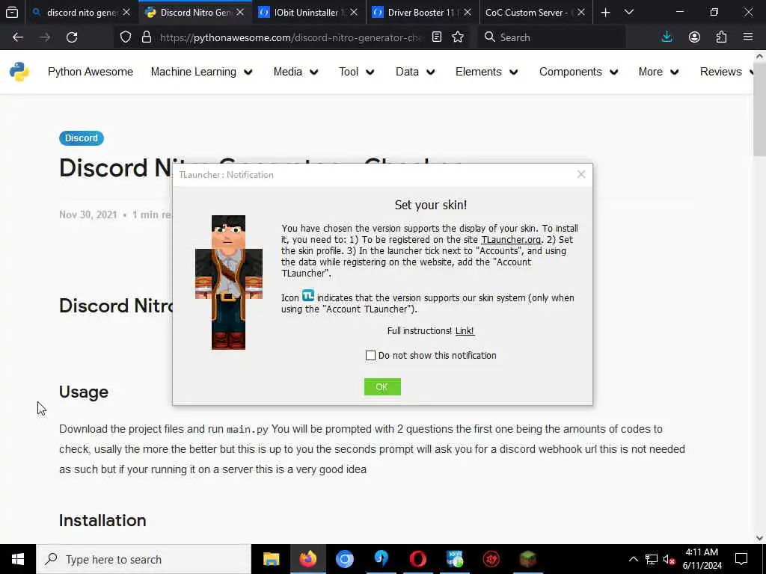Viewport: 766px width, 574px height.
Task: Open the blue swirl browser taskbar icon
Action: tap(381, 559)
